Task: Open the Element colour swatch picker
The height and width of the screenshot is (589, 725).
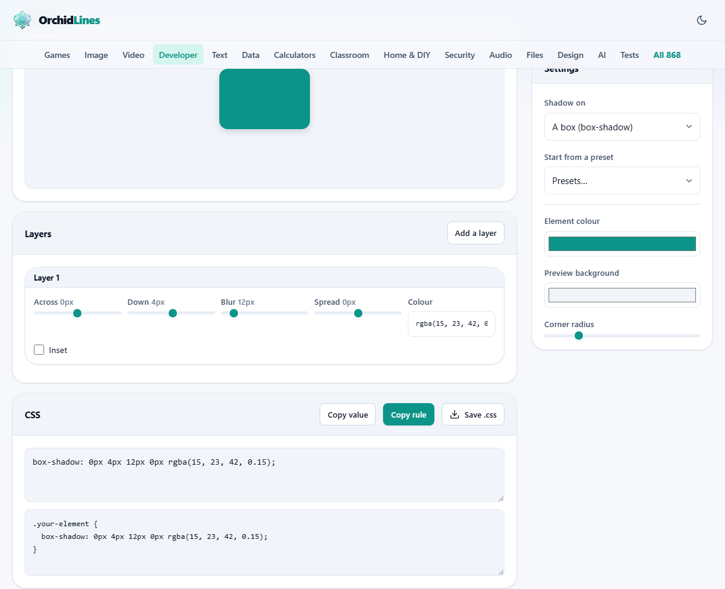Action: [x=622, y=244]
